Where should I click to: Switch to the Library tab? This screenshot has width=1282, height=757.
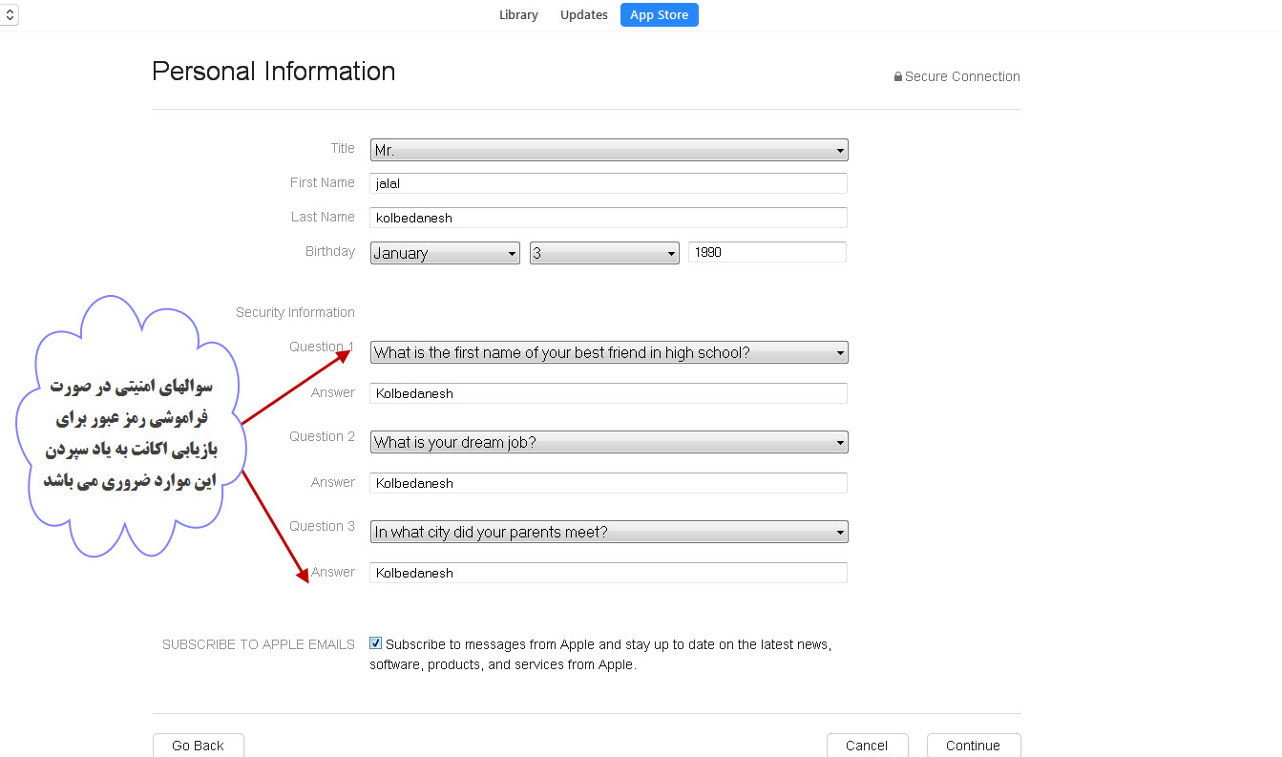pyautogui.click(x=518, y=15)
